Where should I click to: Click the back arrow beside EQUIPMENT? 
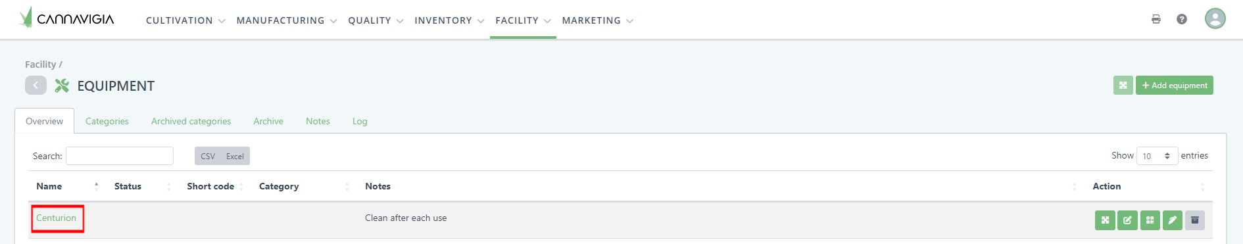(36, 85)
